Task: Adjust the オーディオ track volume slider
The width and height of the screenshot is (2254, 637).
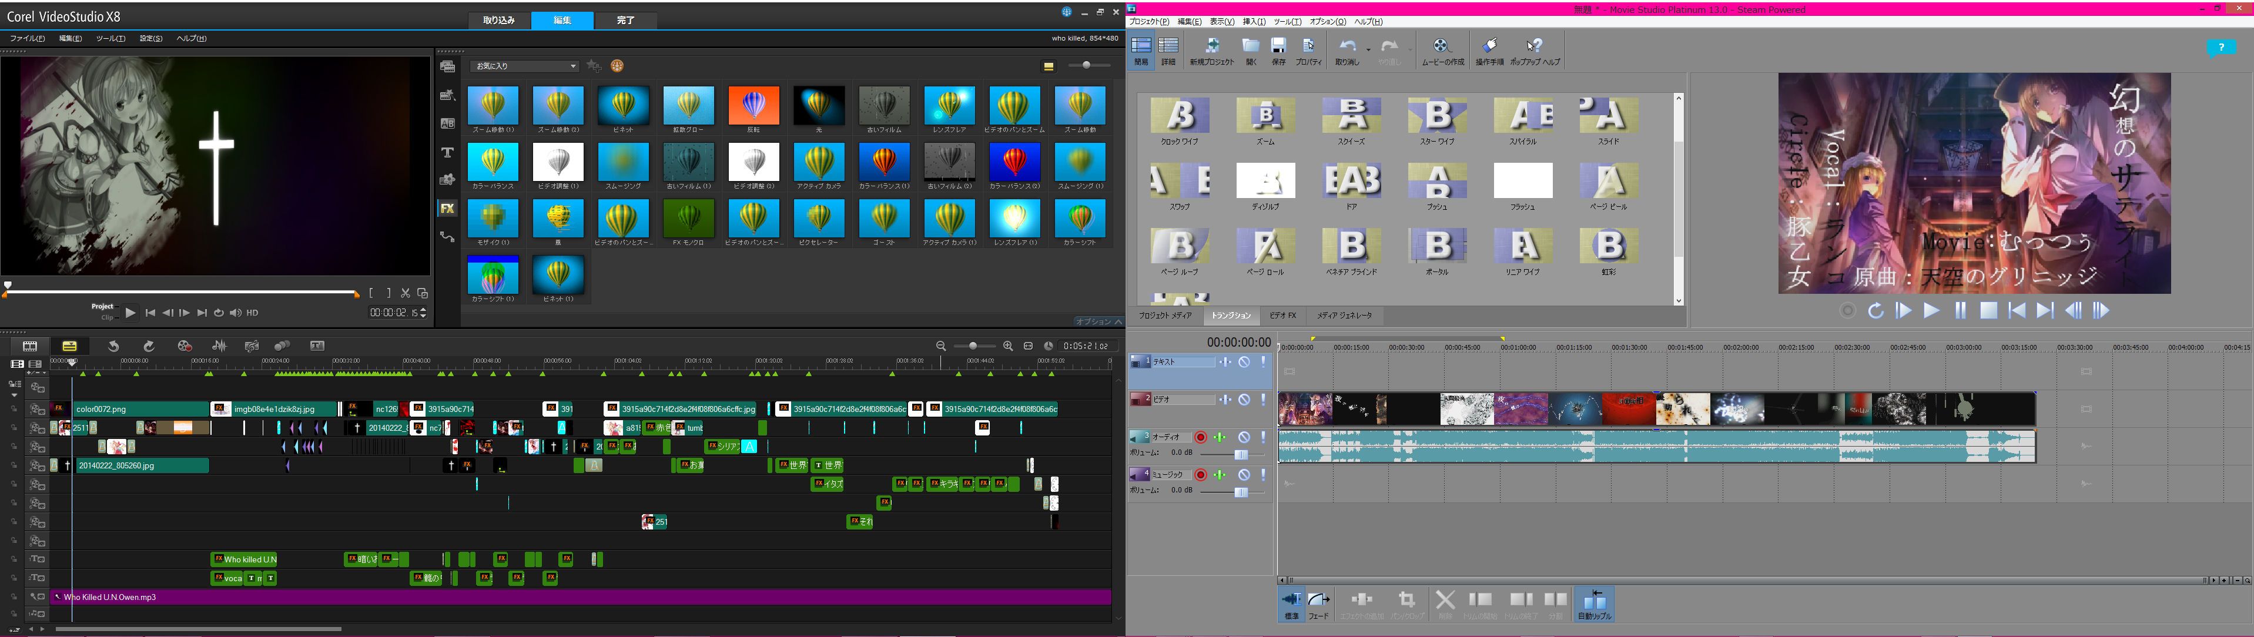Action: click(x=1241, y=454)
